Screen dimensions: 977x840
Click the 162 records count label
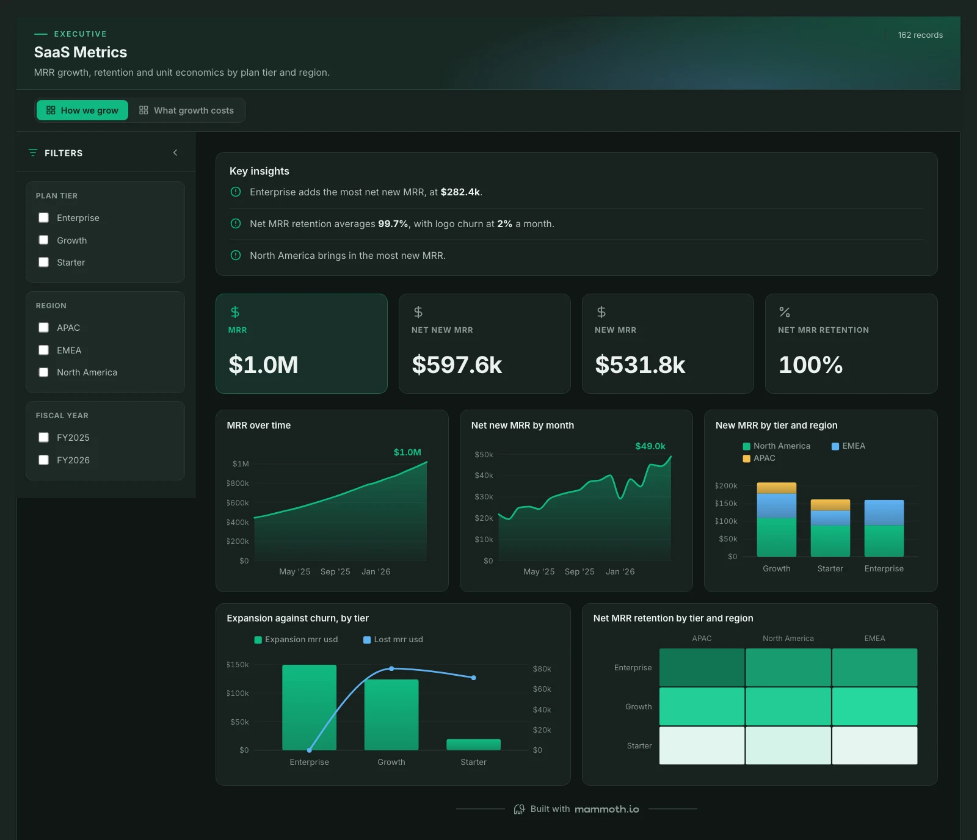click(920, 35)
